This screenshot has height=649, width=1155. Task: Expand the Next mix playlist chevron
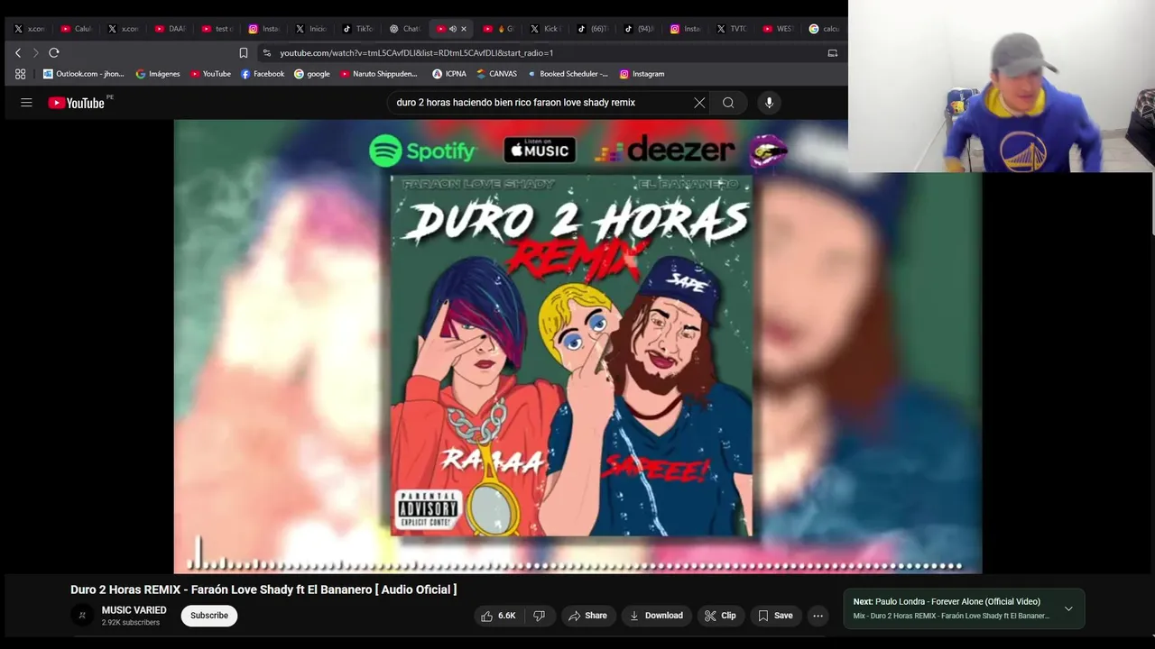point(1068,609)
